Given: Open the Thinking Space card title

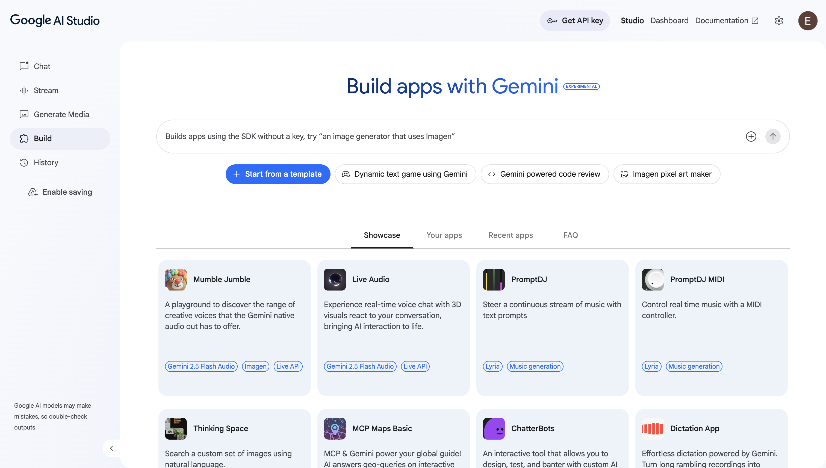Looking at the screenshot, I should coord(220,428).
